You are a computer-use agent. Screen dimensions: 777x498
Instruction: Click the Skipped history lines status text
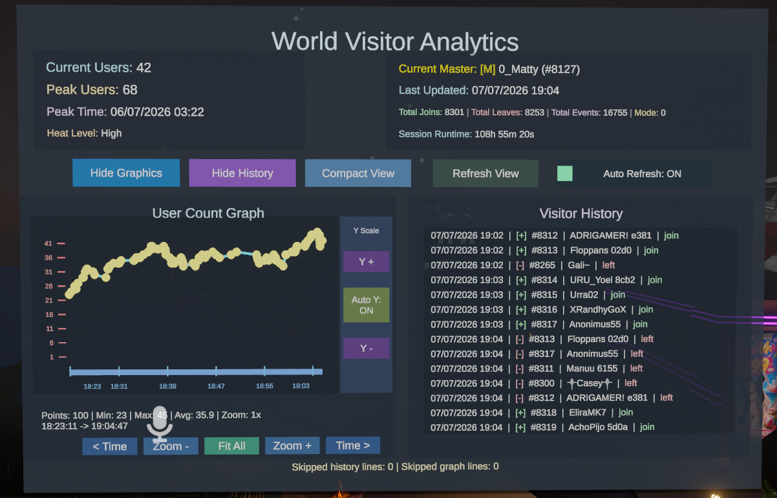pos(395,466)
